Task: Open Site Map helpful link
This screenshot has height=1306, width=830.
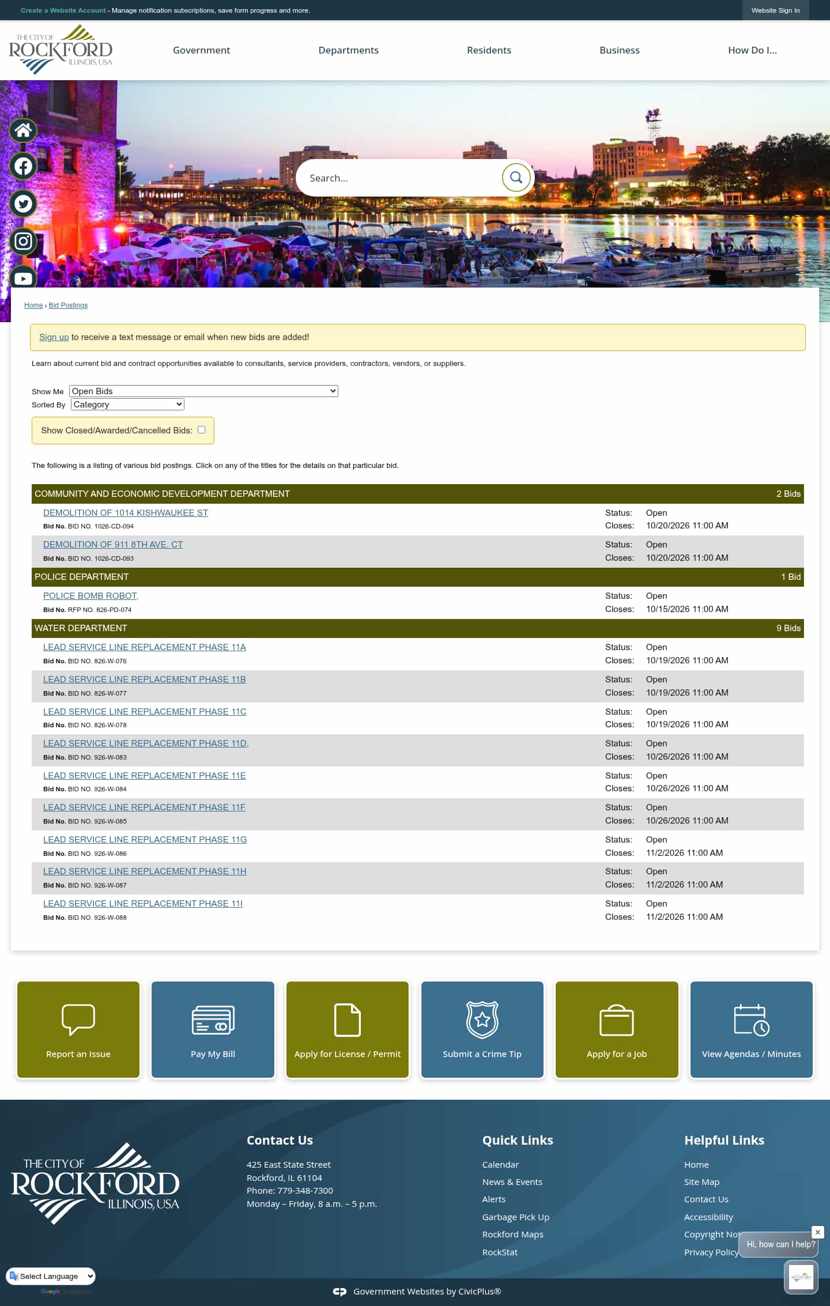Action: pos(701,1182)
